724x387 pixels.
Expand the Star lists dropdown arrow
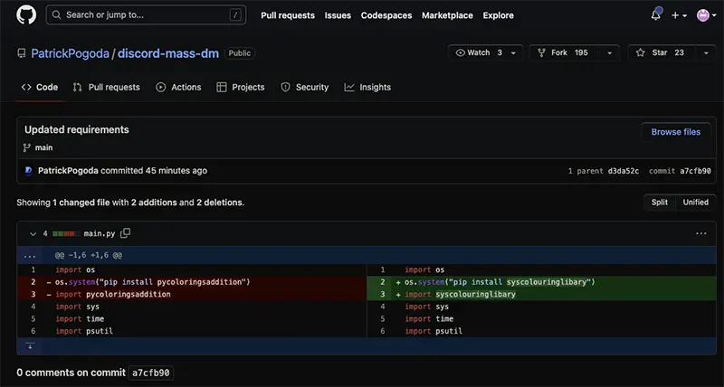706,53
